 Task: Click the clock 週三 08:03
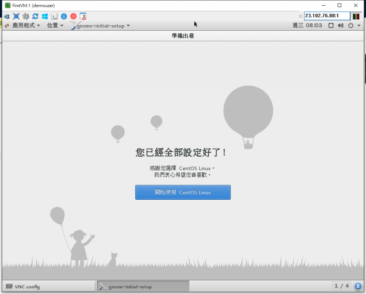(x=307, y=25)
